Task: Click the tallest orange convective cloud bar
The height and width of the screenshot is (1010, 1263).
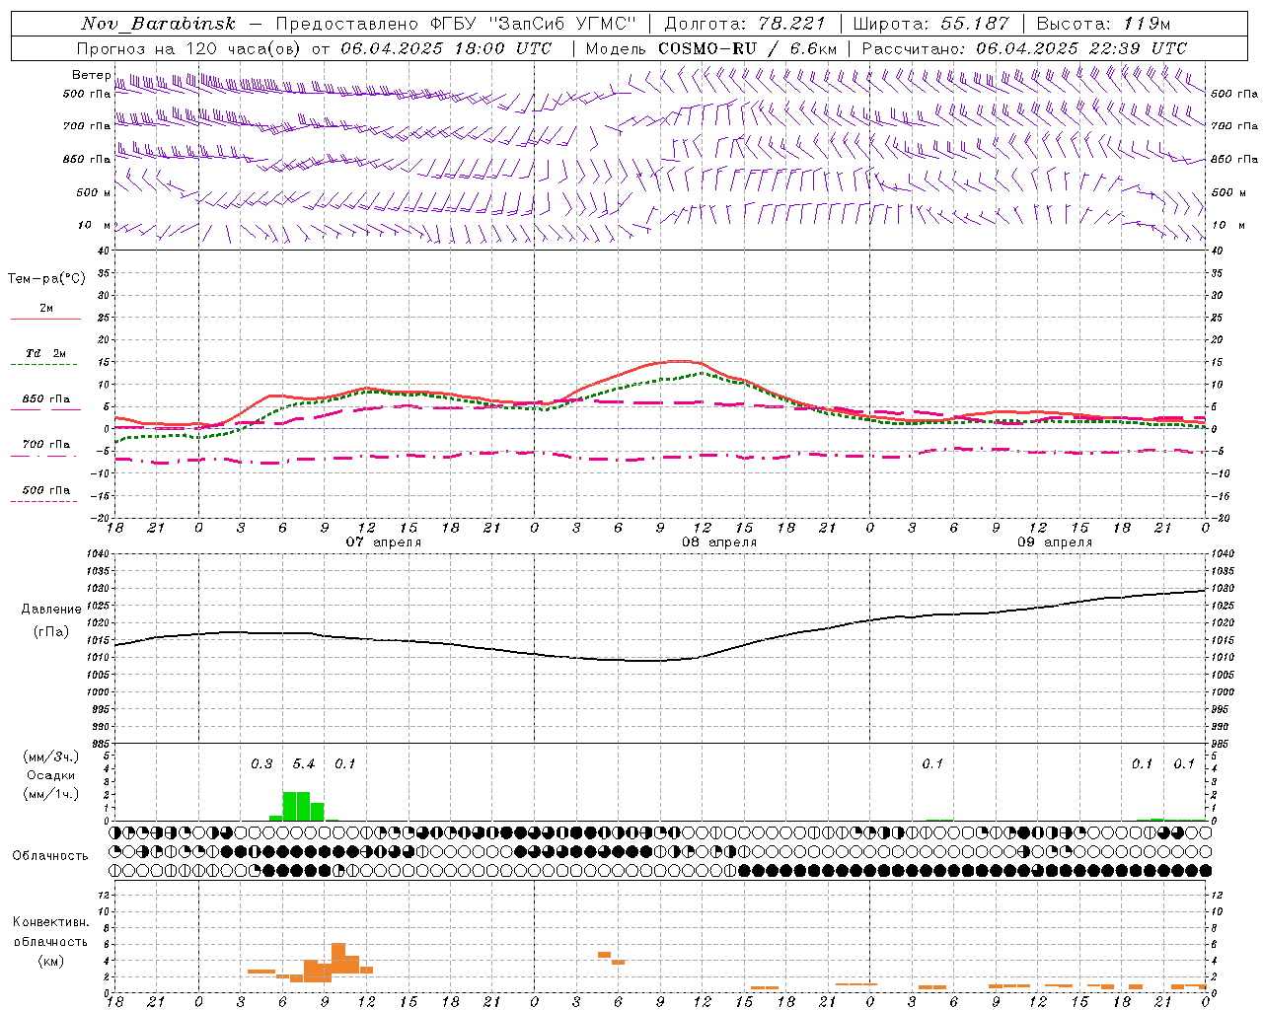Action: [x=338, y=959]
